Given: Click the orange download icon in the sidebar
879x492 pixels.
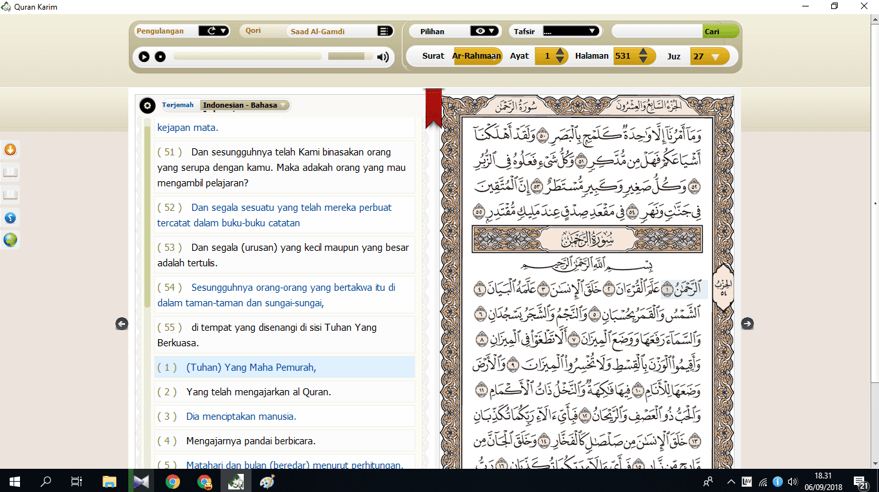Looking at the screenshot, I should tap(10, 150).
